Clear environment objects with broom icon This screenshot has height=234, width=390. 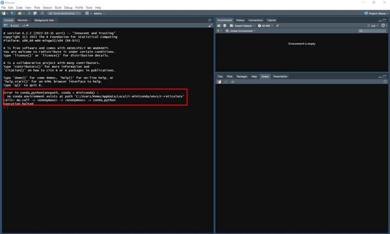(278, 25)
